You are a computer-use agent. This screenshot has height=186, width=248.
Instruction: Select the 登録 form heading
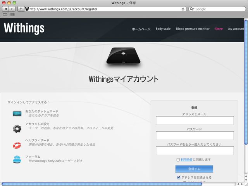[x=194, y=108]
